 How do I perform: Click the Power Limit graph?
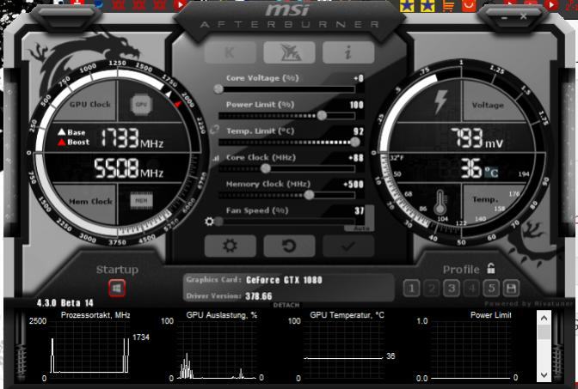471,349
